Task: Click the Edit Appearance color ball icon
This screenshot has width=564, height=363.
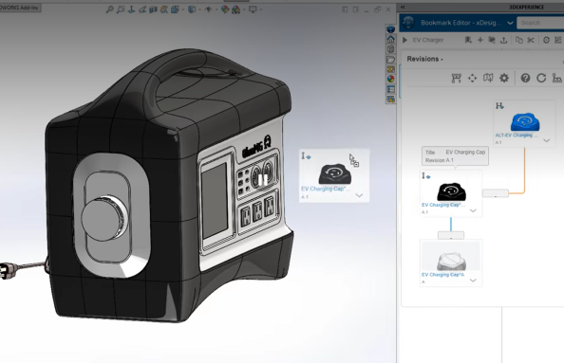Action: pyautogui.click(x=225, y=9)
